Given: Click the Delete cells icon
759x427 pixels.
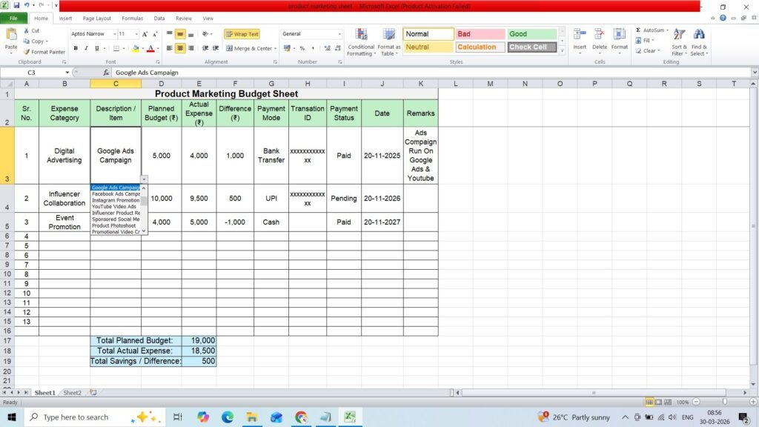Looking at the screenshot, I should (599, 35).
